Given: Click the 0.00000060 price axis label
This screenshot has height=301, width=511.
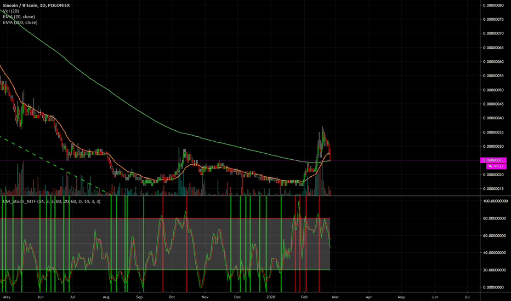Looking at the screenshot, I should pyautogui.click(x=493, y=61).
